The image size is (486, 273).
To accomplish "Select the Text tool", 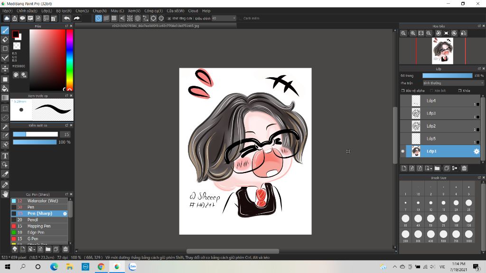I will click(x=5, y=155).
